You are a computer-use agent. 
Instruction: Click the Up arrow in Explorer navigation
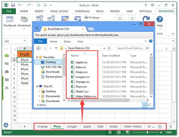coord(56,48)
